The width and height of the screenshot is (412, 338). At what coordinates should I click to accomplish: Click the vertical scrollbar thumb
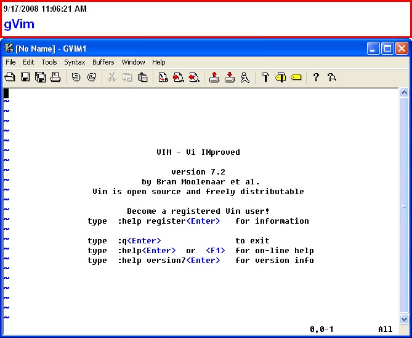pos(404,205)
